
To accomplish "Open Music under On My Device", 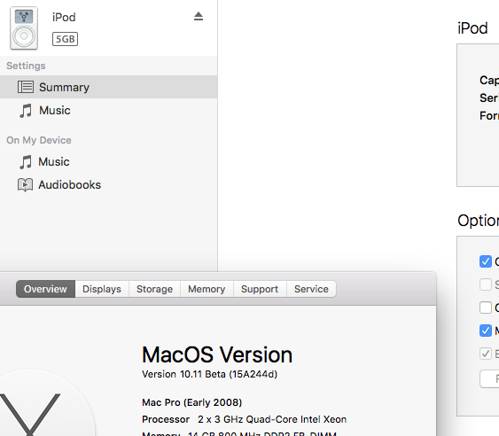I will point(108,161).
